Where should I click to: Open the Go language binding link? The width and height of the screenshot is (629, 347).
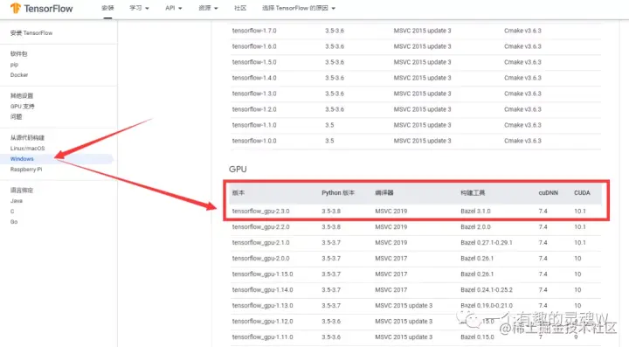tap(14, 221)
